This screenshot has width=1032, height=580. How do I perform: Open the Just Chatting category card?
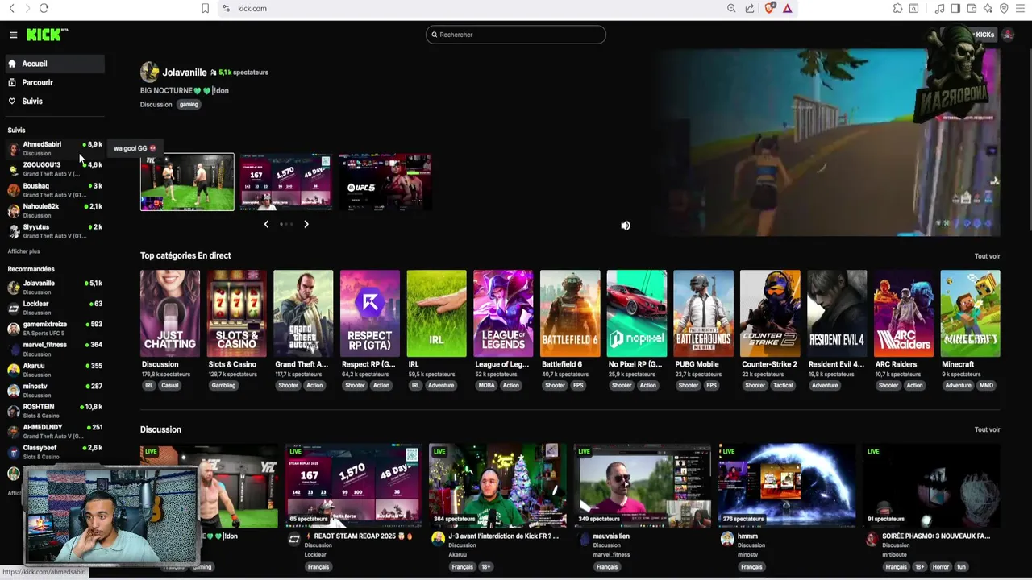point(170,313)
